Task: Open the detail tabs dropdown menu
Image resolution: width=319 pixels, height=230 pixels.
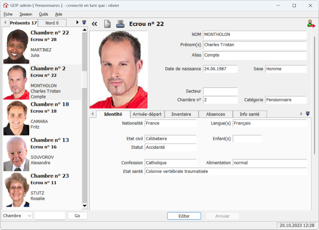Action: (x=307, y=114)
